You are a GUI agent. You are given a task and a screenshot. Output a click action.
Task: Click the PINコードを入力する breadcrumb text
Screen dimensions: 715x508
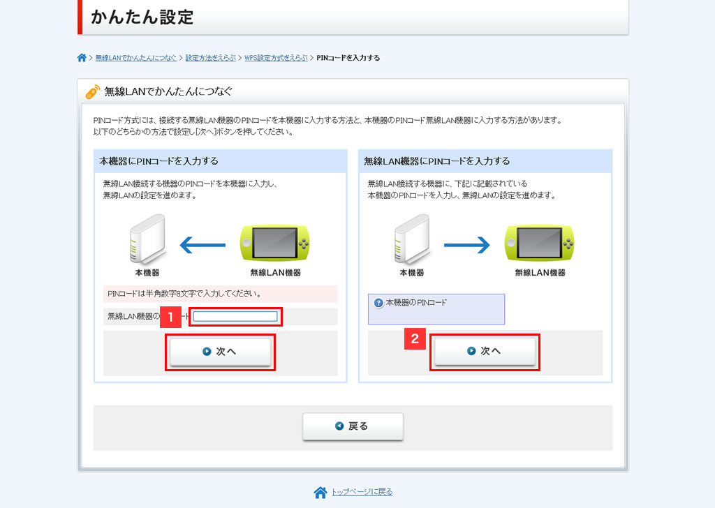[348, 58]
